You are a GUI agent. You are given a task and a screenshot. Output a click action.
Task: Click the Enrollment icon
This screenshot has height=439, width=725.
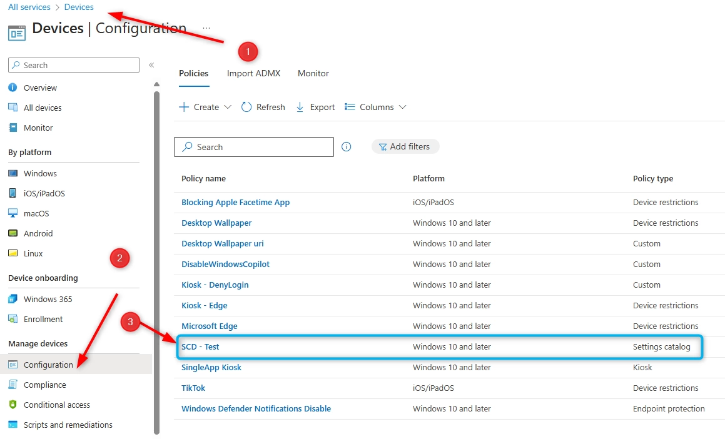pos(13,319)
